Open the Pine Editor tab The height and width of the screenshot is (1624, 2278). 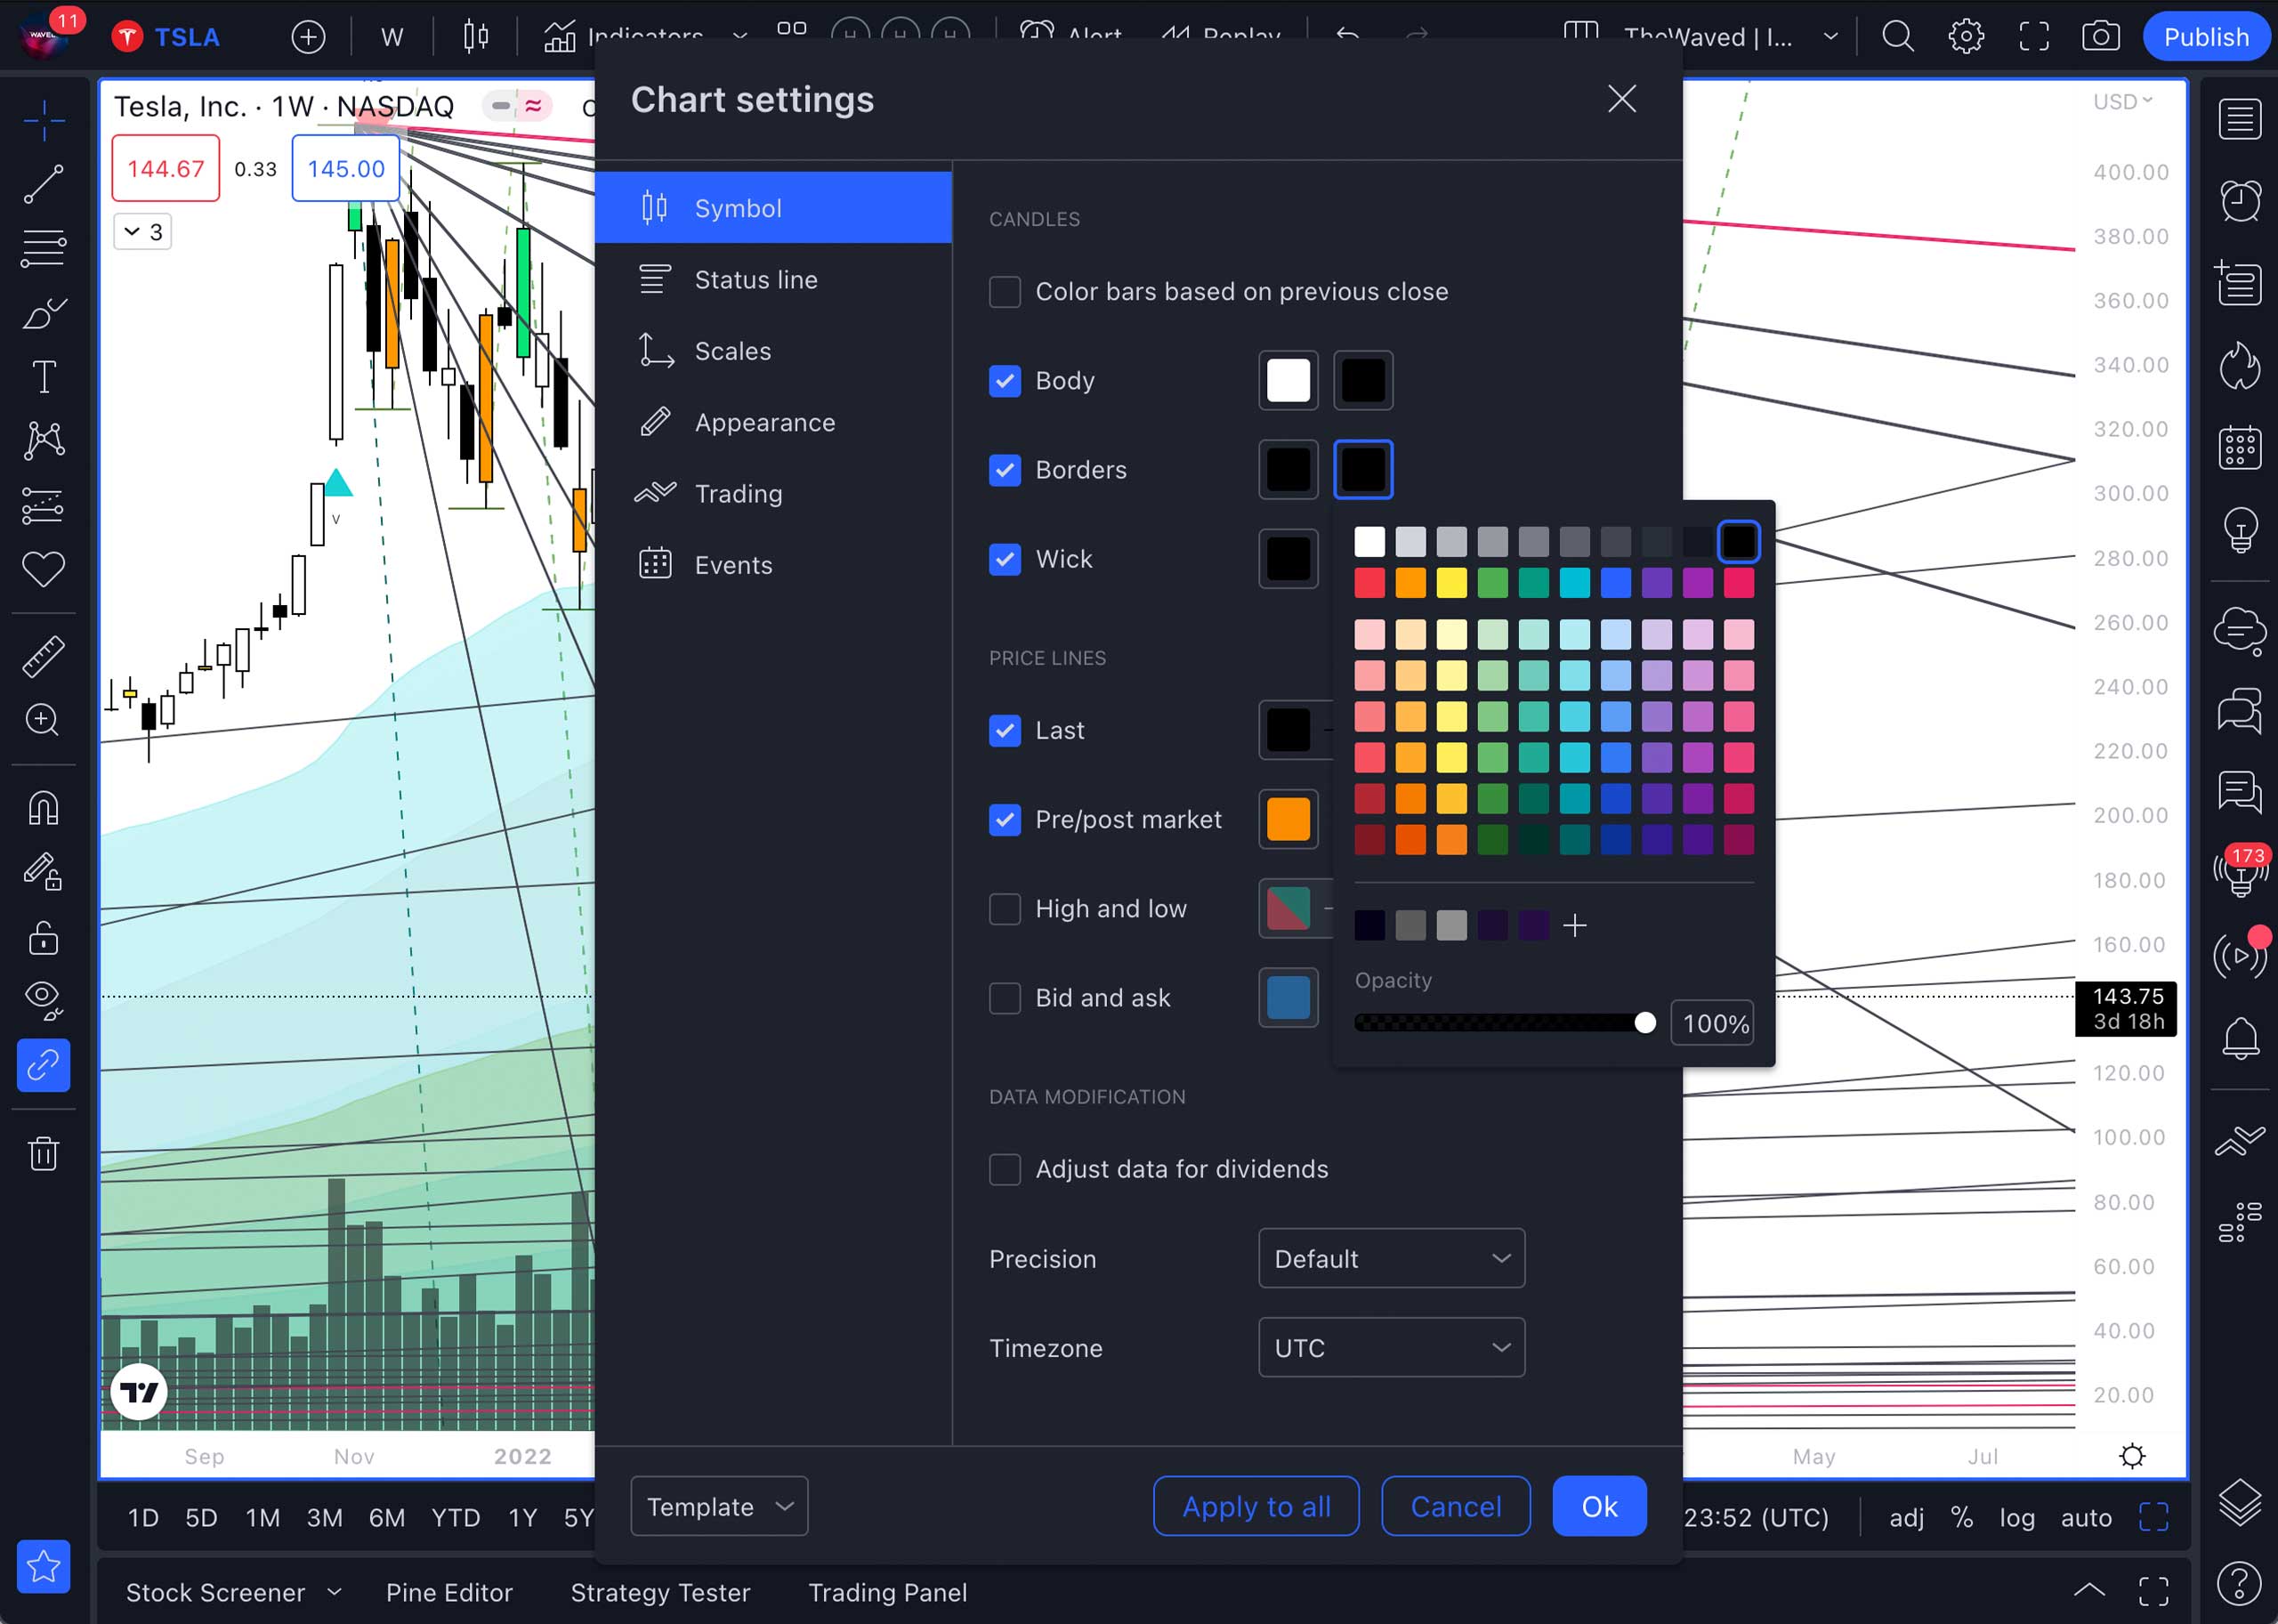click(x=449, y=1592)
